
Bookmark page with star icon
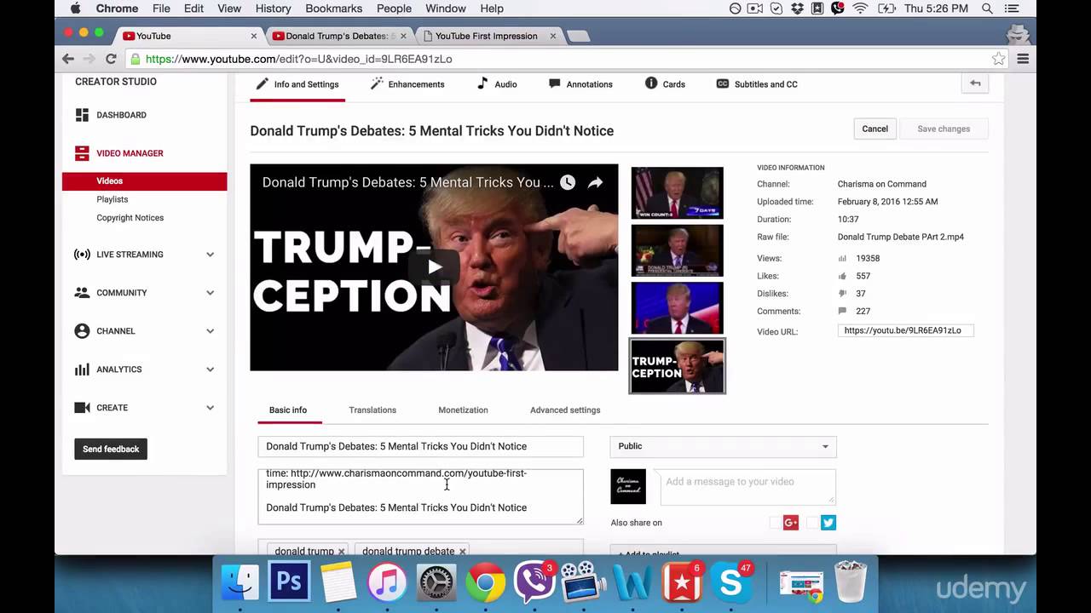(x=998, y=59)
